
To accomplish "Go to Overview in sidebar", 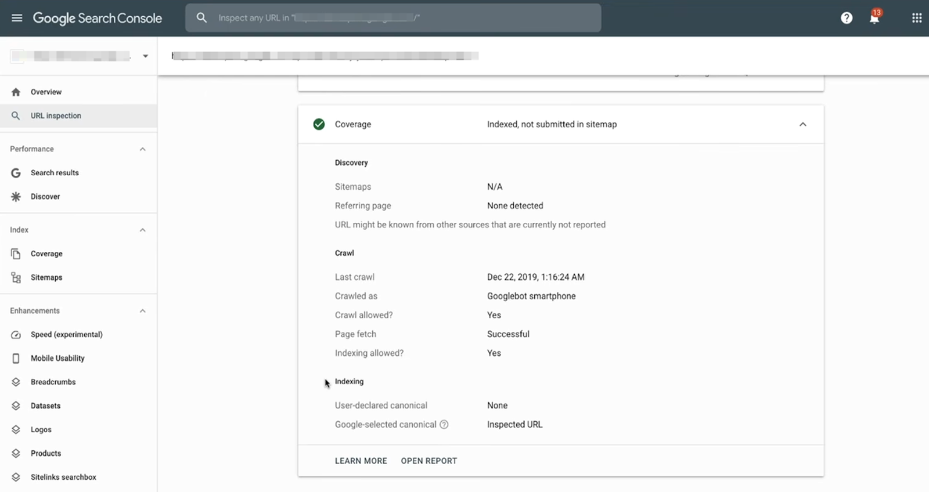I will click(78, 92).
